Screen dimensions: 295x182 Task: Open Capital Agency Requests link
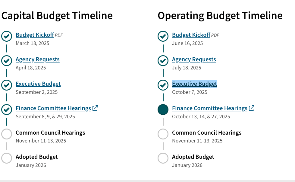point(37,59)
